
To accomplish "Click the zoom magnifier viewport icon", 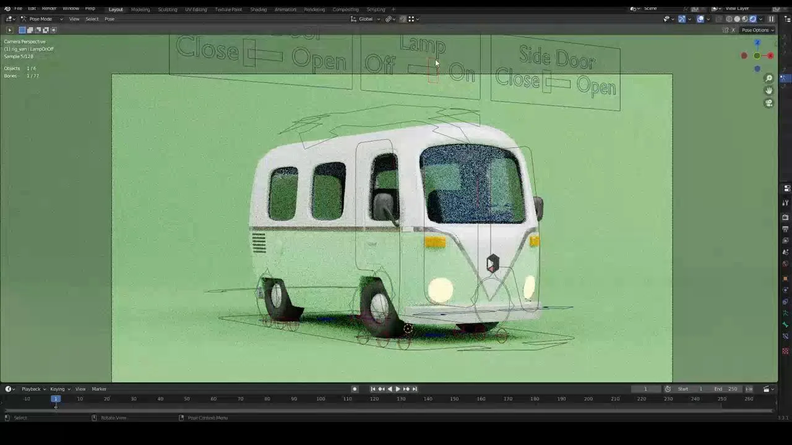I will (769, 78).
